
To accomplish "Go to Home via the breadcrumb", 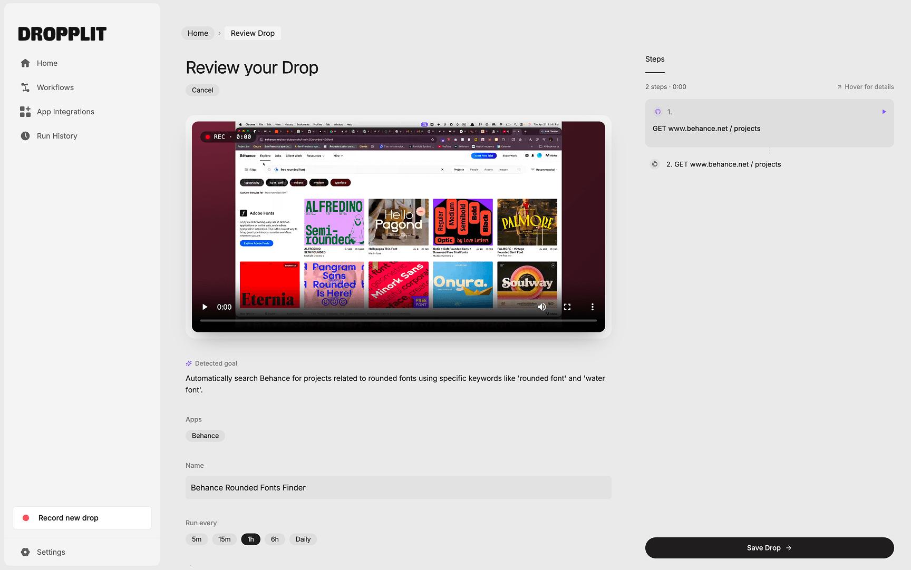I will tap(198, 33).
